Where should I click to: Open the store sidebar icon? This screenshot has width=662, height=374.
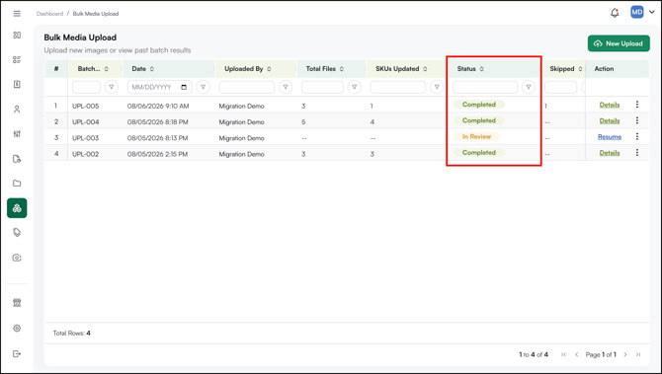click(x=17, y=303)
